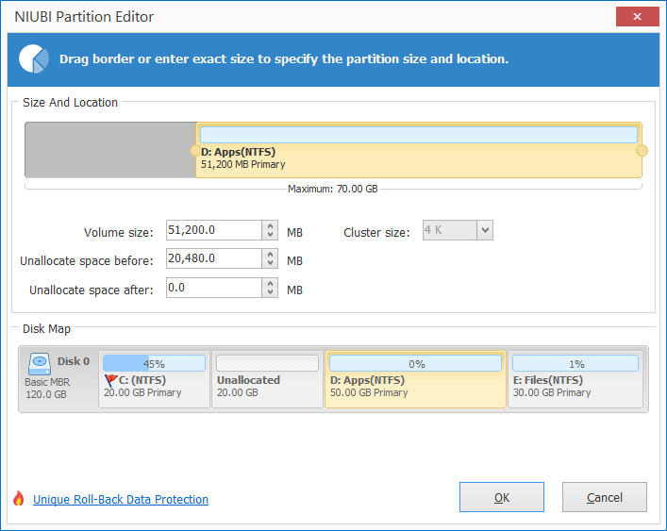Increase Volume size with the up arrow
The image size is (667, 531).
click(270, 225)
